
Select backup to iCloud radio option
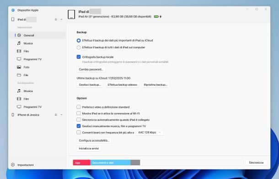pyautogui.click(x=79, y=41)
